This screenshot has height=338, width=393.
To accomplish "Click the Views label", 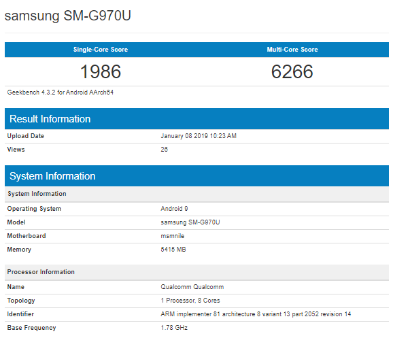I will pyautogui.click(x=16, y=150).
